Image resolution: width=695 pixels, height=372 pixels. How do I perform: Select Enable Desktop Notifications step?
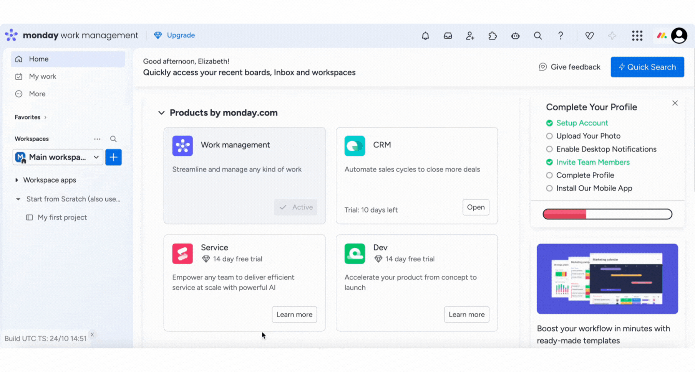(x=606, y=149)
